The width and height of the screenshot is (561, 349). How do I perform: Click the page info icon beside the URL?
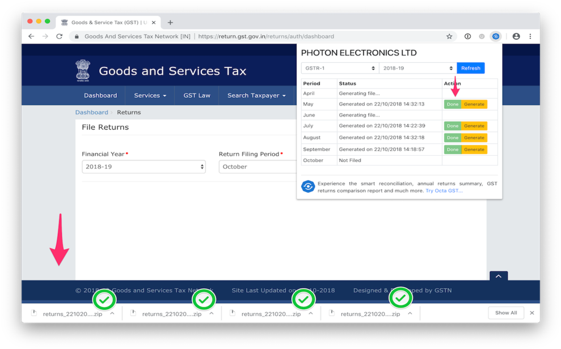(467, 36)
